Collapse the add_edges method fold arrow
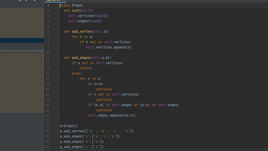Image resolution: width=268 pixels, height=151 pixels. 58,58
